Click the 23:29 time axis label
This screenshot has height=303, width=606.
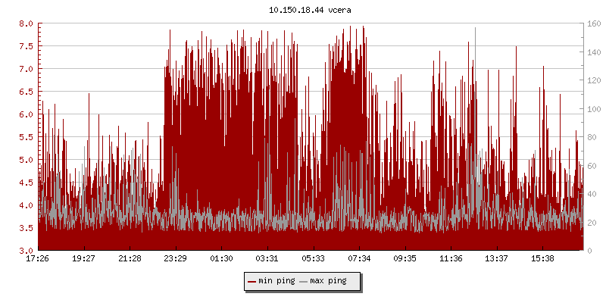pyautogui.click(x=175, y=258)
